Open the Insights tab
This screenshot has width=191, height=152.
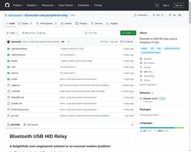pos(112,23)
